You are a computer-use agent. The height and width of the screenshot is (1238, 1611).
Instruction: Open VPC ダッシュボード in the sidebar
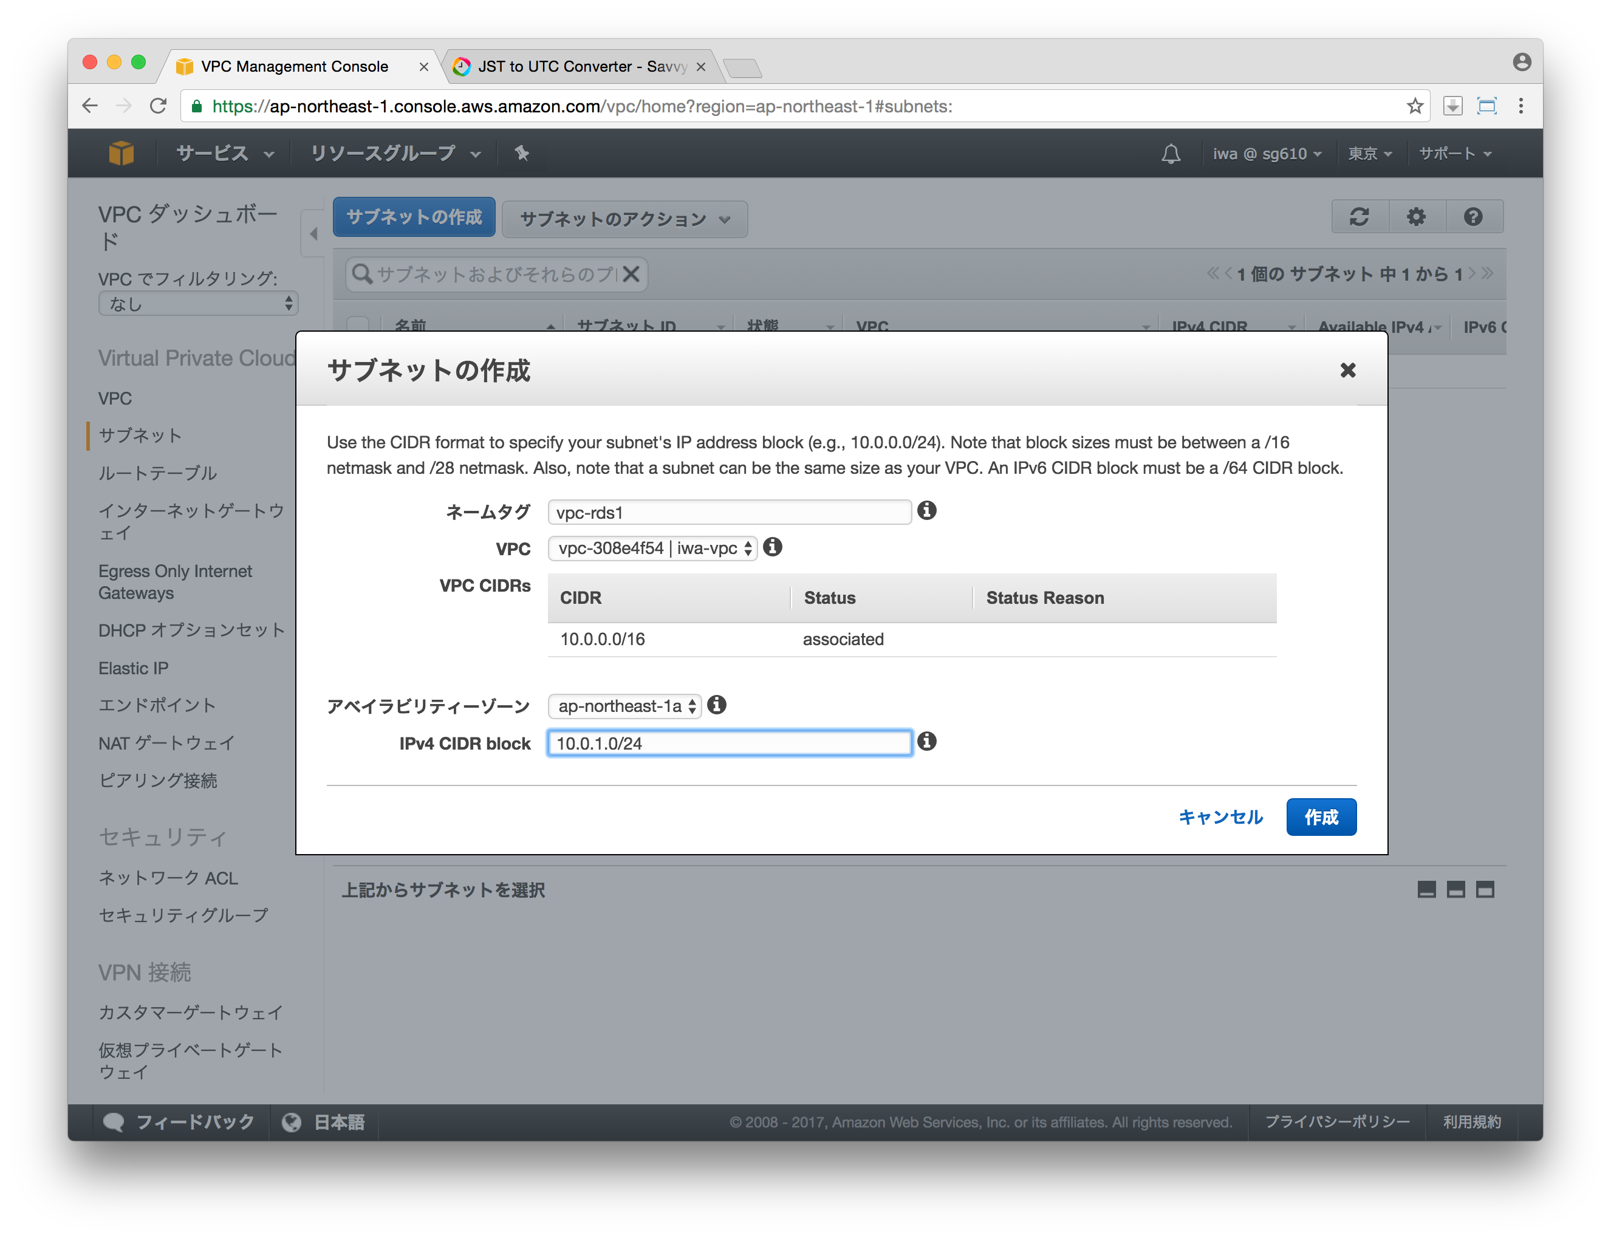(188, 227)
